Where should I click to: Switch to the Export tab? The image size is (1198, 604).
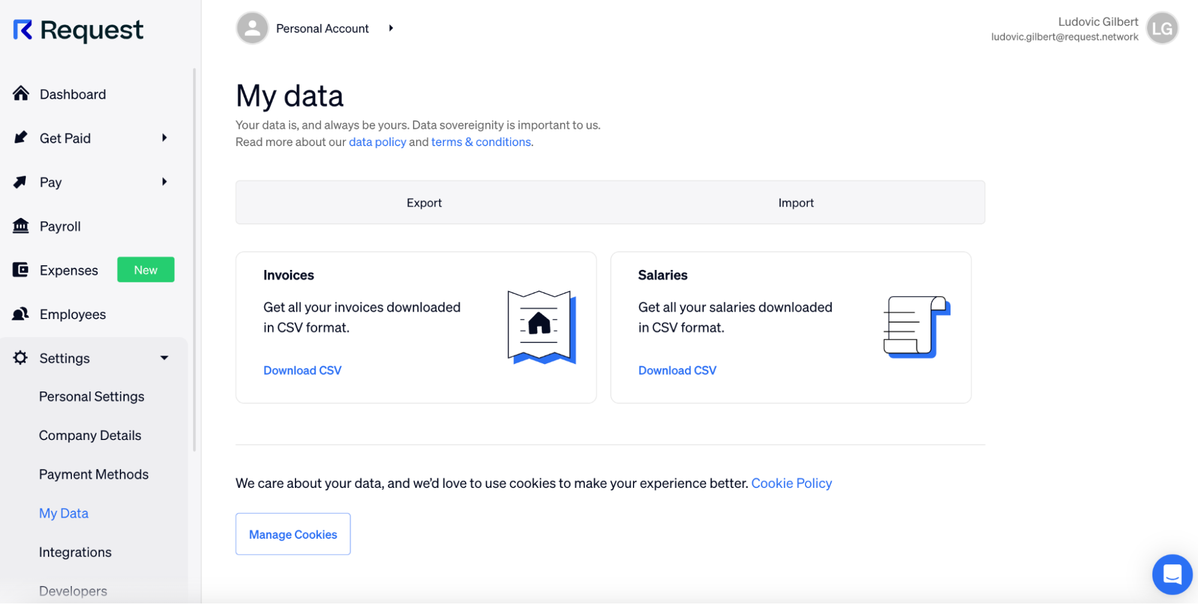(x=424, y=202)
